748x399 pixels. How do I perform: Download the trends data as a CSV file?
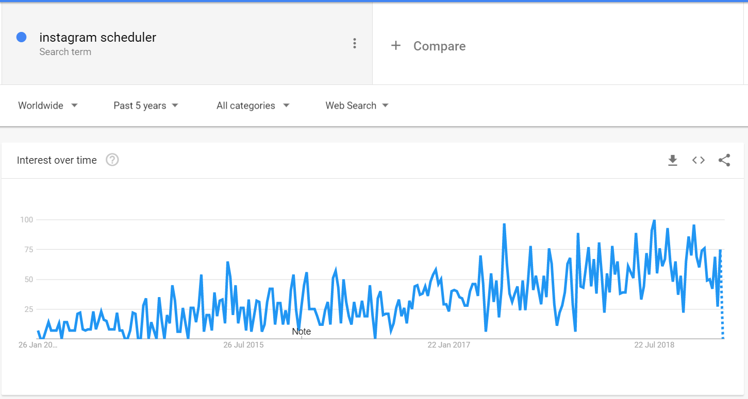point(672,160)
